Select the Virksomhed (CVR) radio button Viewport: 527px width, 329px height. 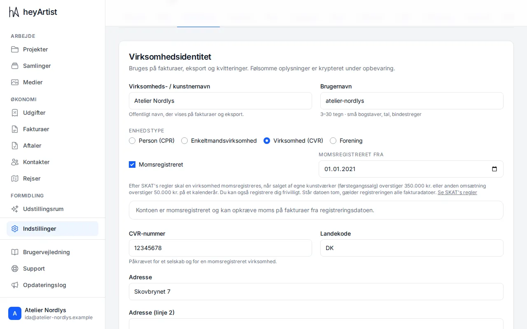[x=267, y=141]
